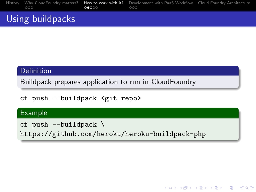Click the green Example block header

(x=128, y=113)
